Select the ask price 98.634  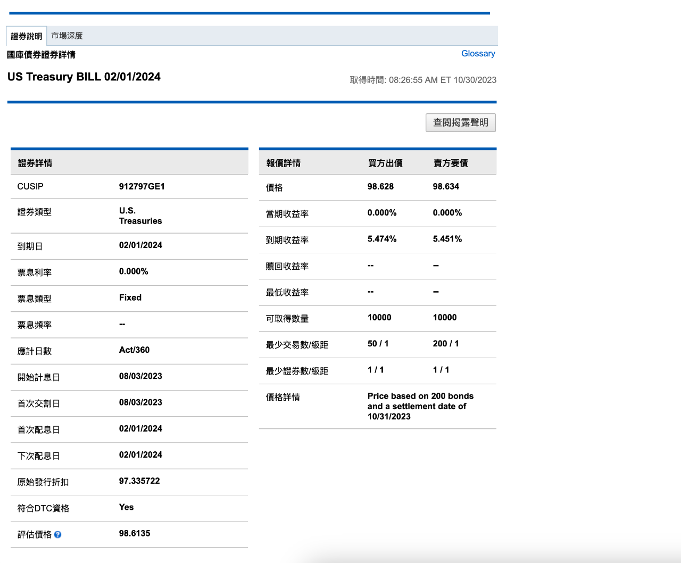point(446,186)
